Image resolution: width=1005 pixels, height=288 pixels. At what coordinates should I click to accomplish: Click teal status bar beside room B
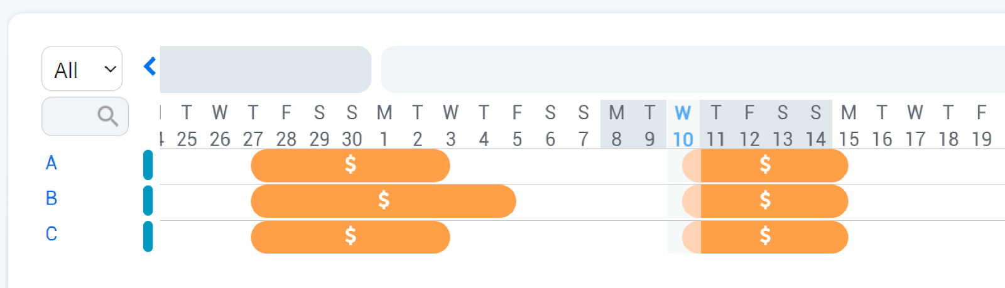148,200
